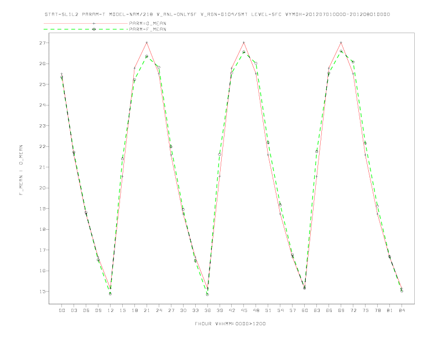Click the x-axis hour label 18
This screenshot has height=338, width=438.
(x=134, y=310)
